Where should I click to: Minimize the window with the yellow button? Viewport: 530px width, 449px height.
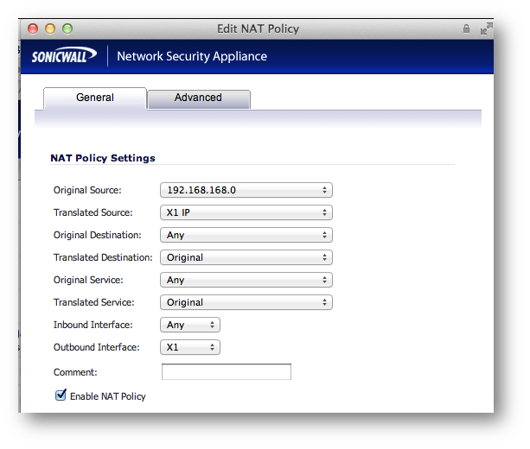point(50,28)
